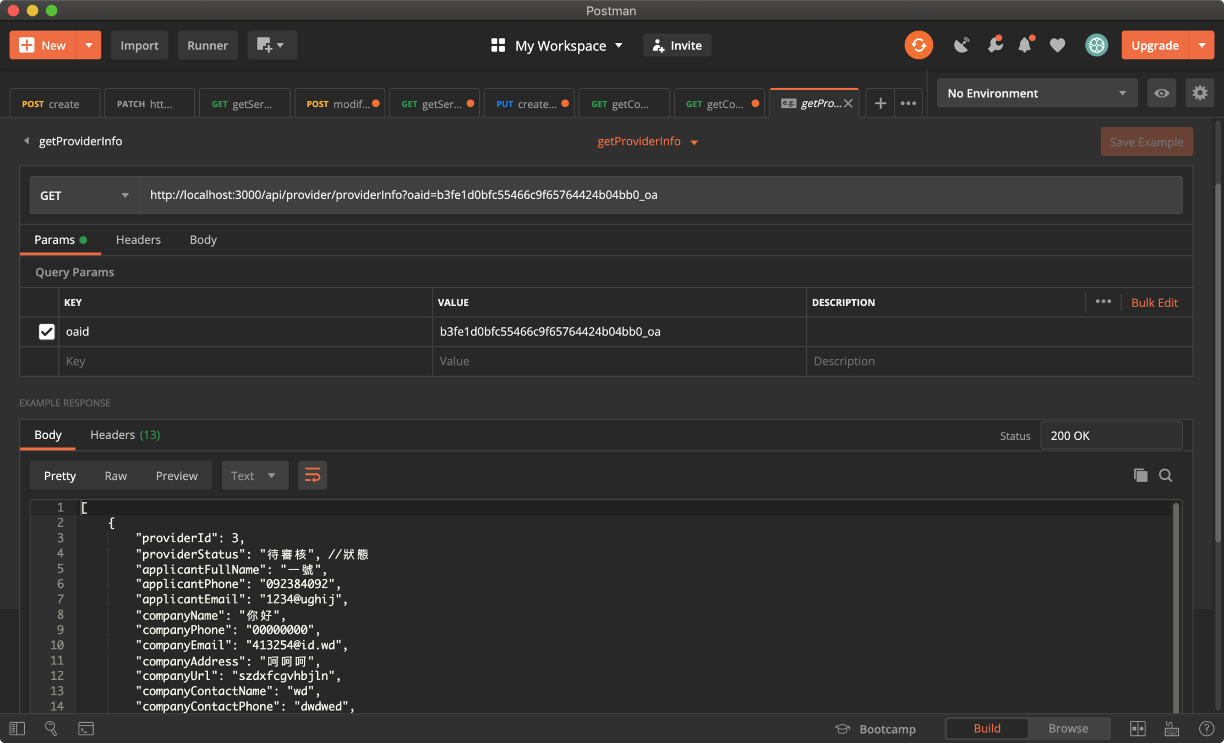Image resolution: width=1224 pixels, height=743 pixels.
Task: Search within the example response body
Action: point(1165,476)
